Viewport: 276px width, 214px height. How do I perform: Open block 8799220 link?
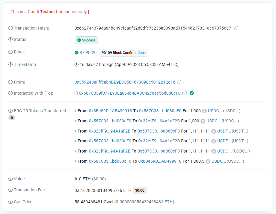click(x=88, y=53)
